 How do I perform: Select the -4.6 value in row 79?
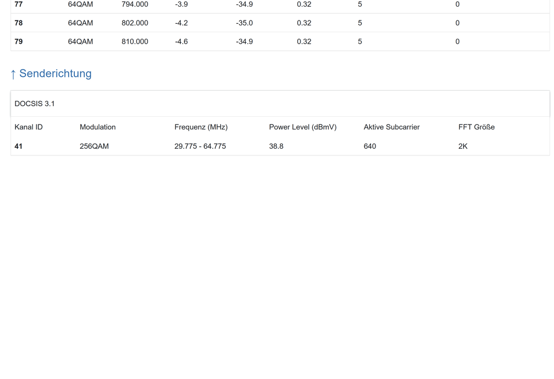(181, 41)
